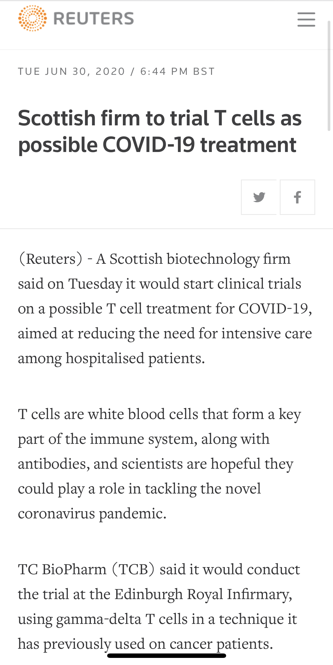Click the vertical page scrollbar
This screenshot has width=333, height=665.
[329, 76]
